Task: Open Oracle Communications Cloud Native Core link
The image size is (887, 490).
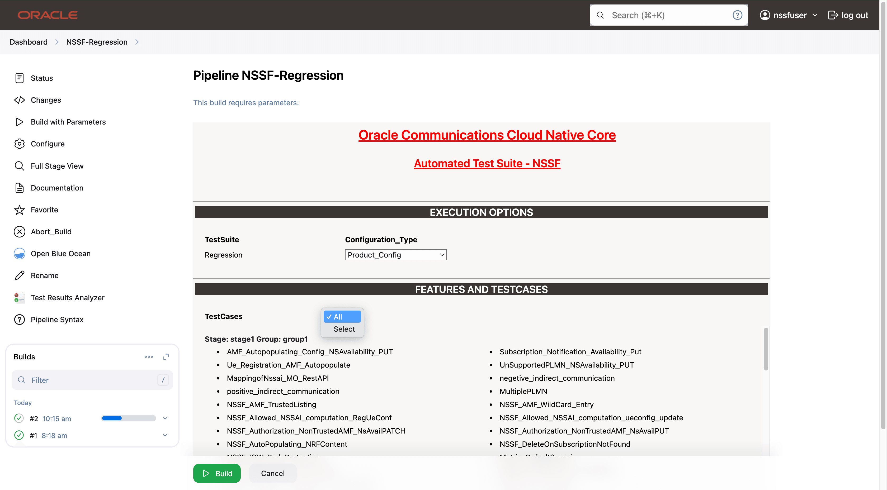Action: click(x=487, y=135)
